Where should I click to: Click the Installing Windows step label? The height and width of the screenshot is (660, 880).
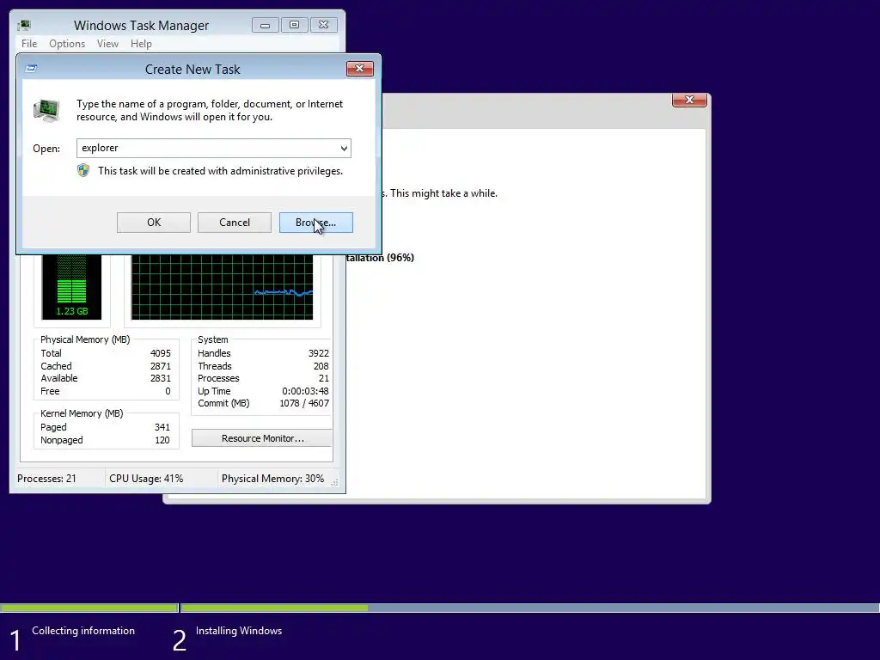click(239, 631)
